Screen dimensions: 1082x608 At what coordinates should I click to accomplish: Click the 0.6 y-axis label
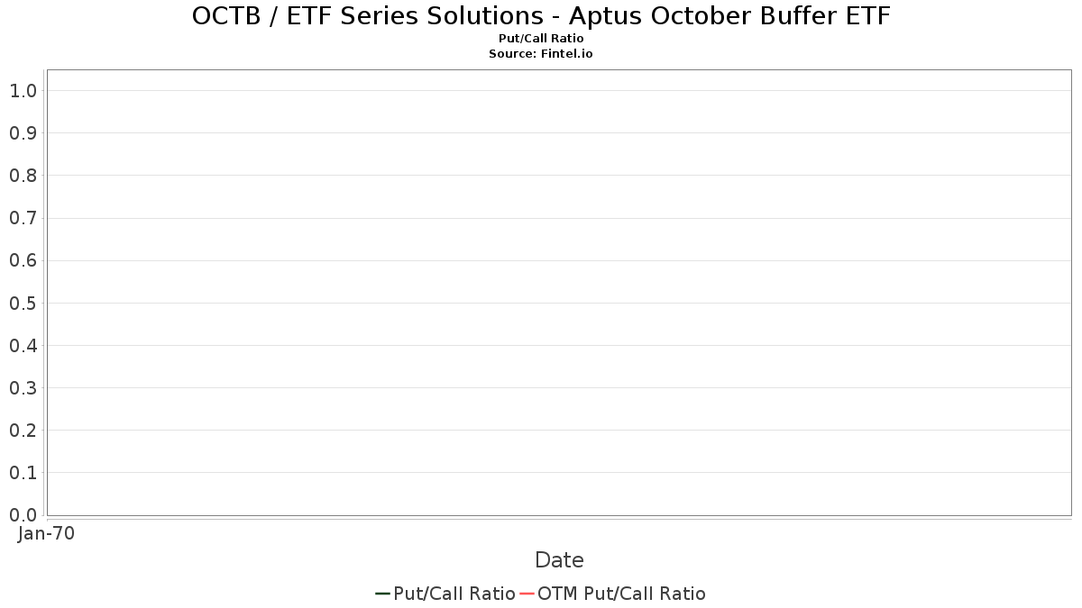[23, 261]
